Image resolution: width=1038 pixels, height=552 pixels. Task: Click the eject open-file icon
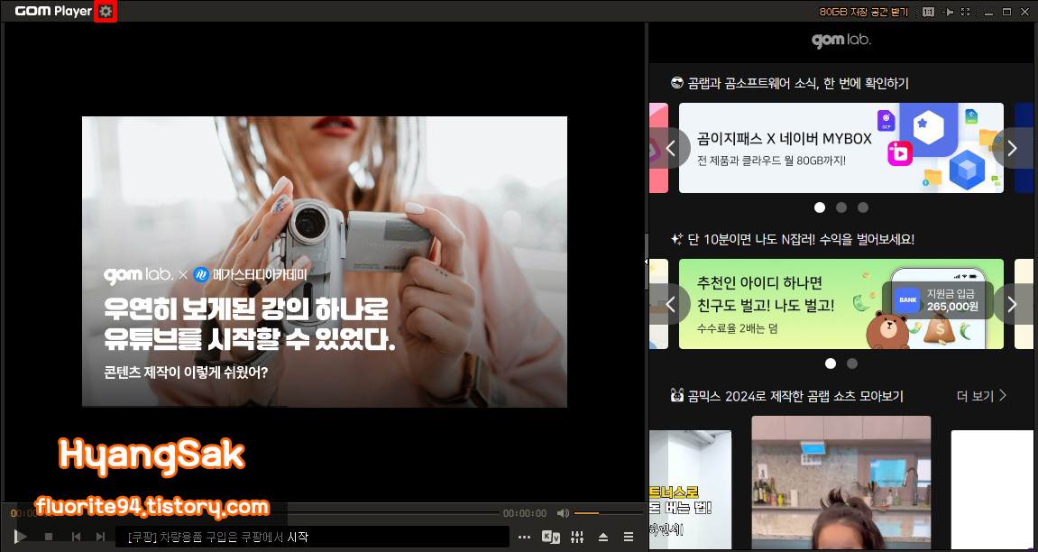click(603, 537)
